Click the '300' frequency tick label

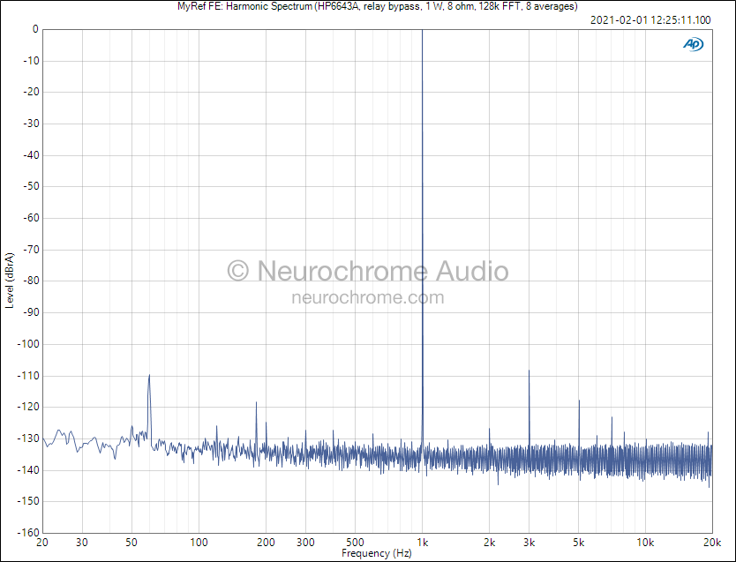(305, 543)
